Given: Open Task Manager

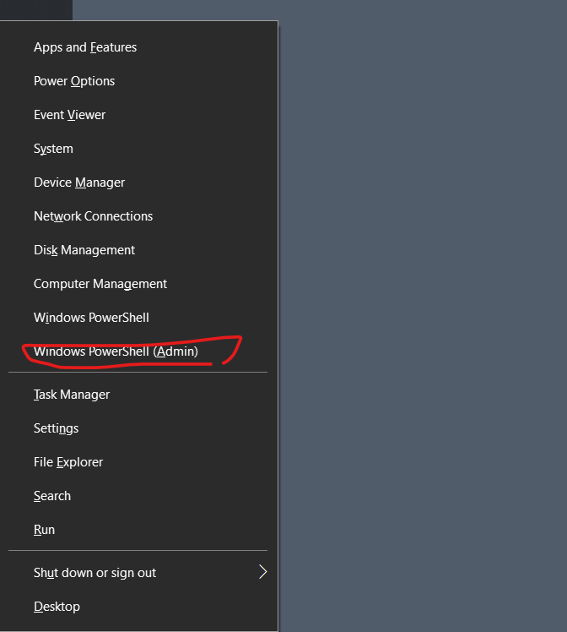Looking at the screenshot, I should click(x=72, y=395).
